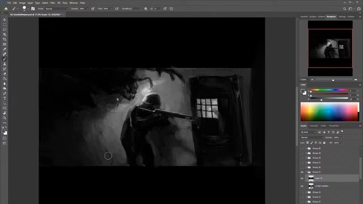Open the Color panel menu button

pos(360,85)
